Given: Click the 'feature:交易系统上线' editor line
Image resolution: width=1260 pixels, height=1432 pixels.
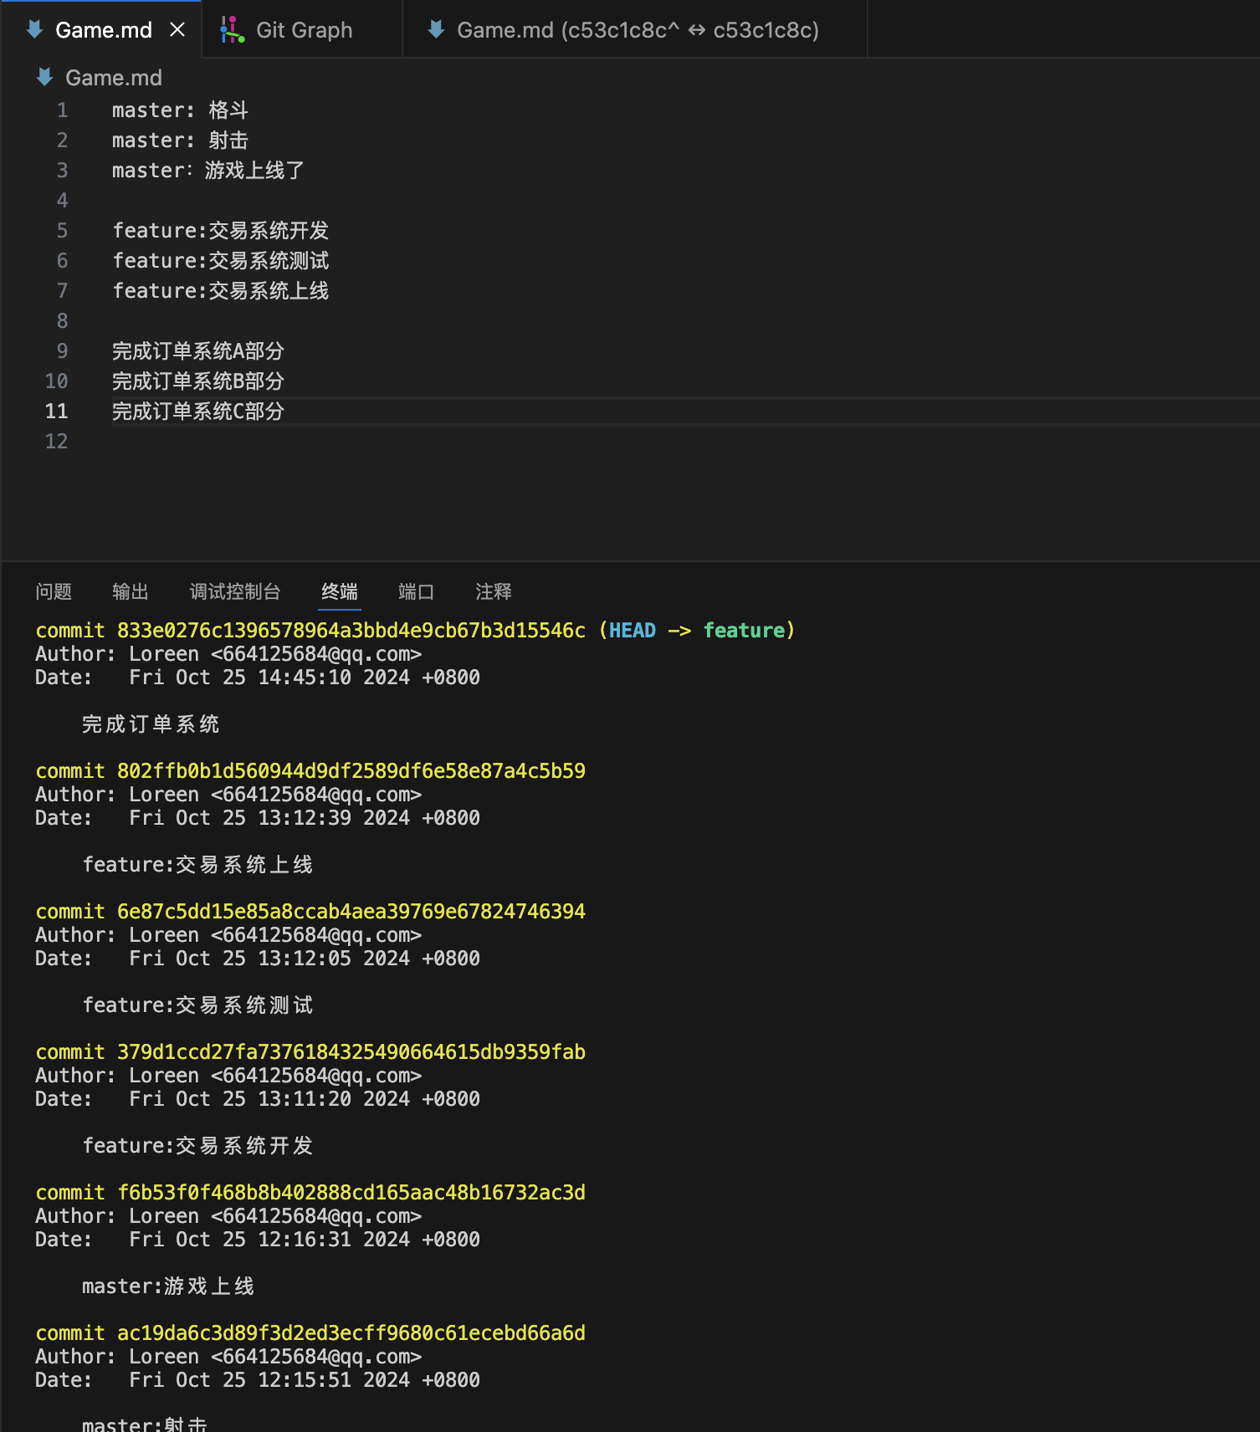Looking at the screenshot, I should click(x=221, y=291).
